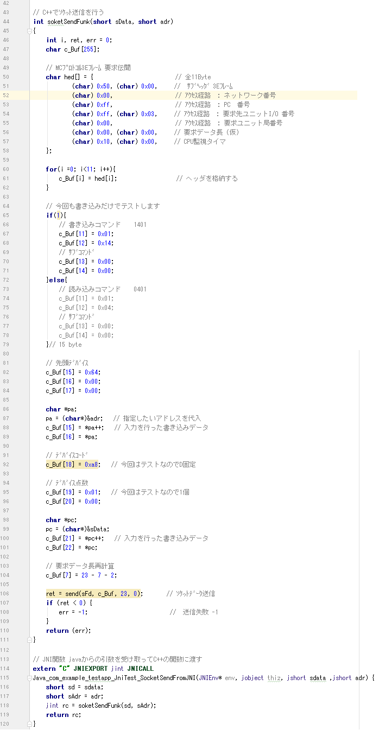The image size is (379, 730).
Task: Click the c_Buf[7] = 23 - 7 - 2 line
Action: point(80,575)
